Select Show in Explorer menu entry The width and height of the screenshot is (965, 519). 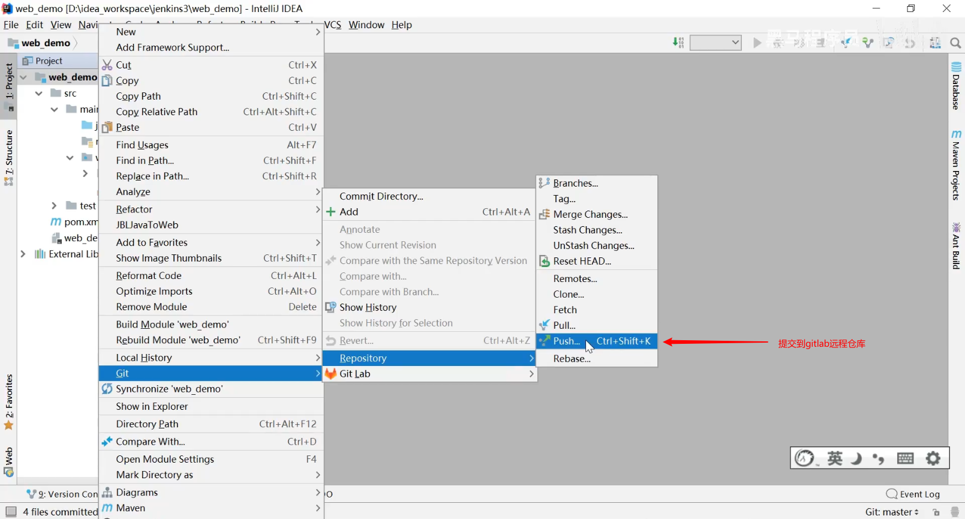click(x=211, y=406)
